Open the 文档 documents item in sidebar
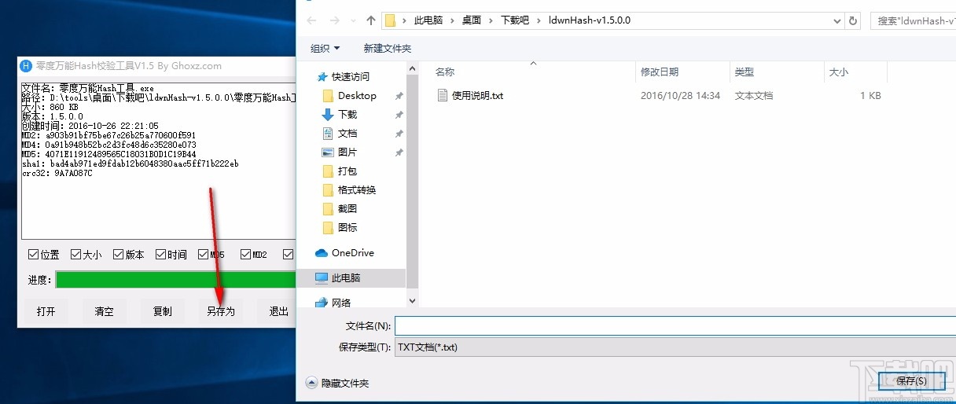This screenshot has height=404, width=956. click(340, 134)
